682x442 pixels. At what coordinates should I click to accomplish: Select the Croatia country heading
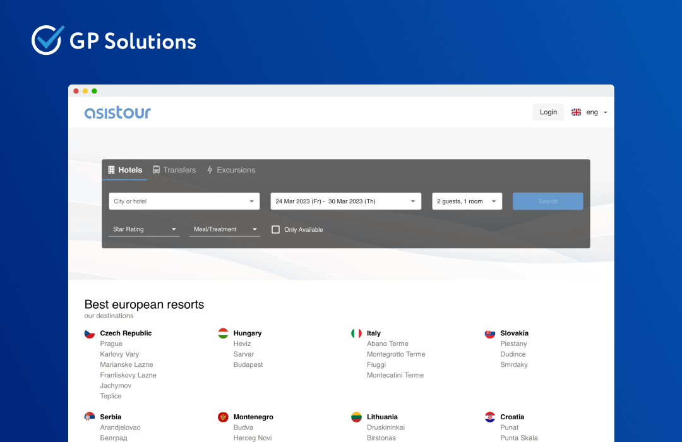[x=512, y=417]
